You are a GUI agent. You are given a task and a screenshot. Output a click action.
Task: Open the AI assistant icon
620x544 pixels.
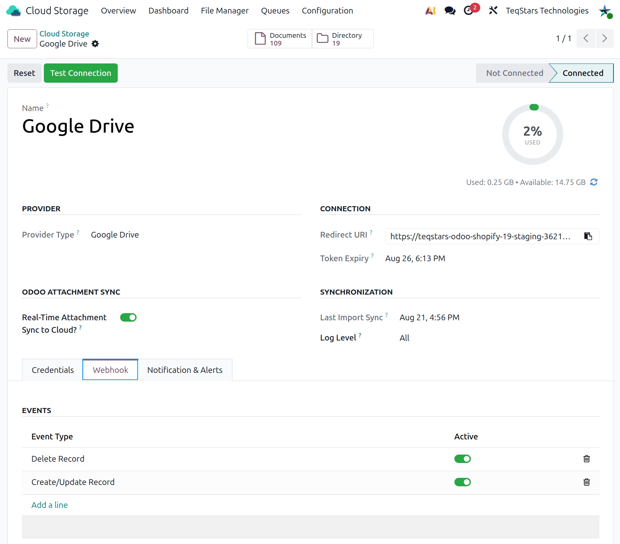click(430, 11)
